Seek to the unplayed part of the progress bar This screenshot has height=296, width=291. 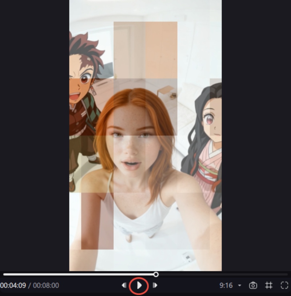222,275
